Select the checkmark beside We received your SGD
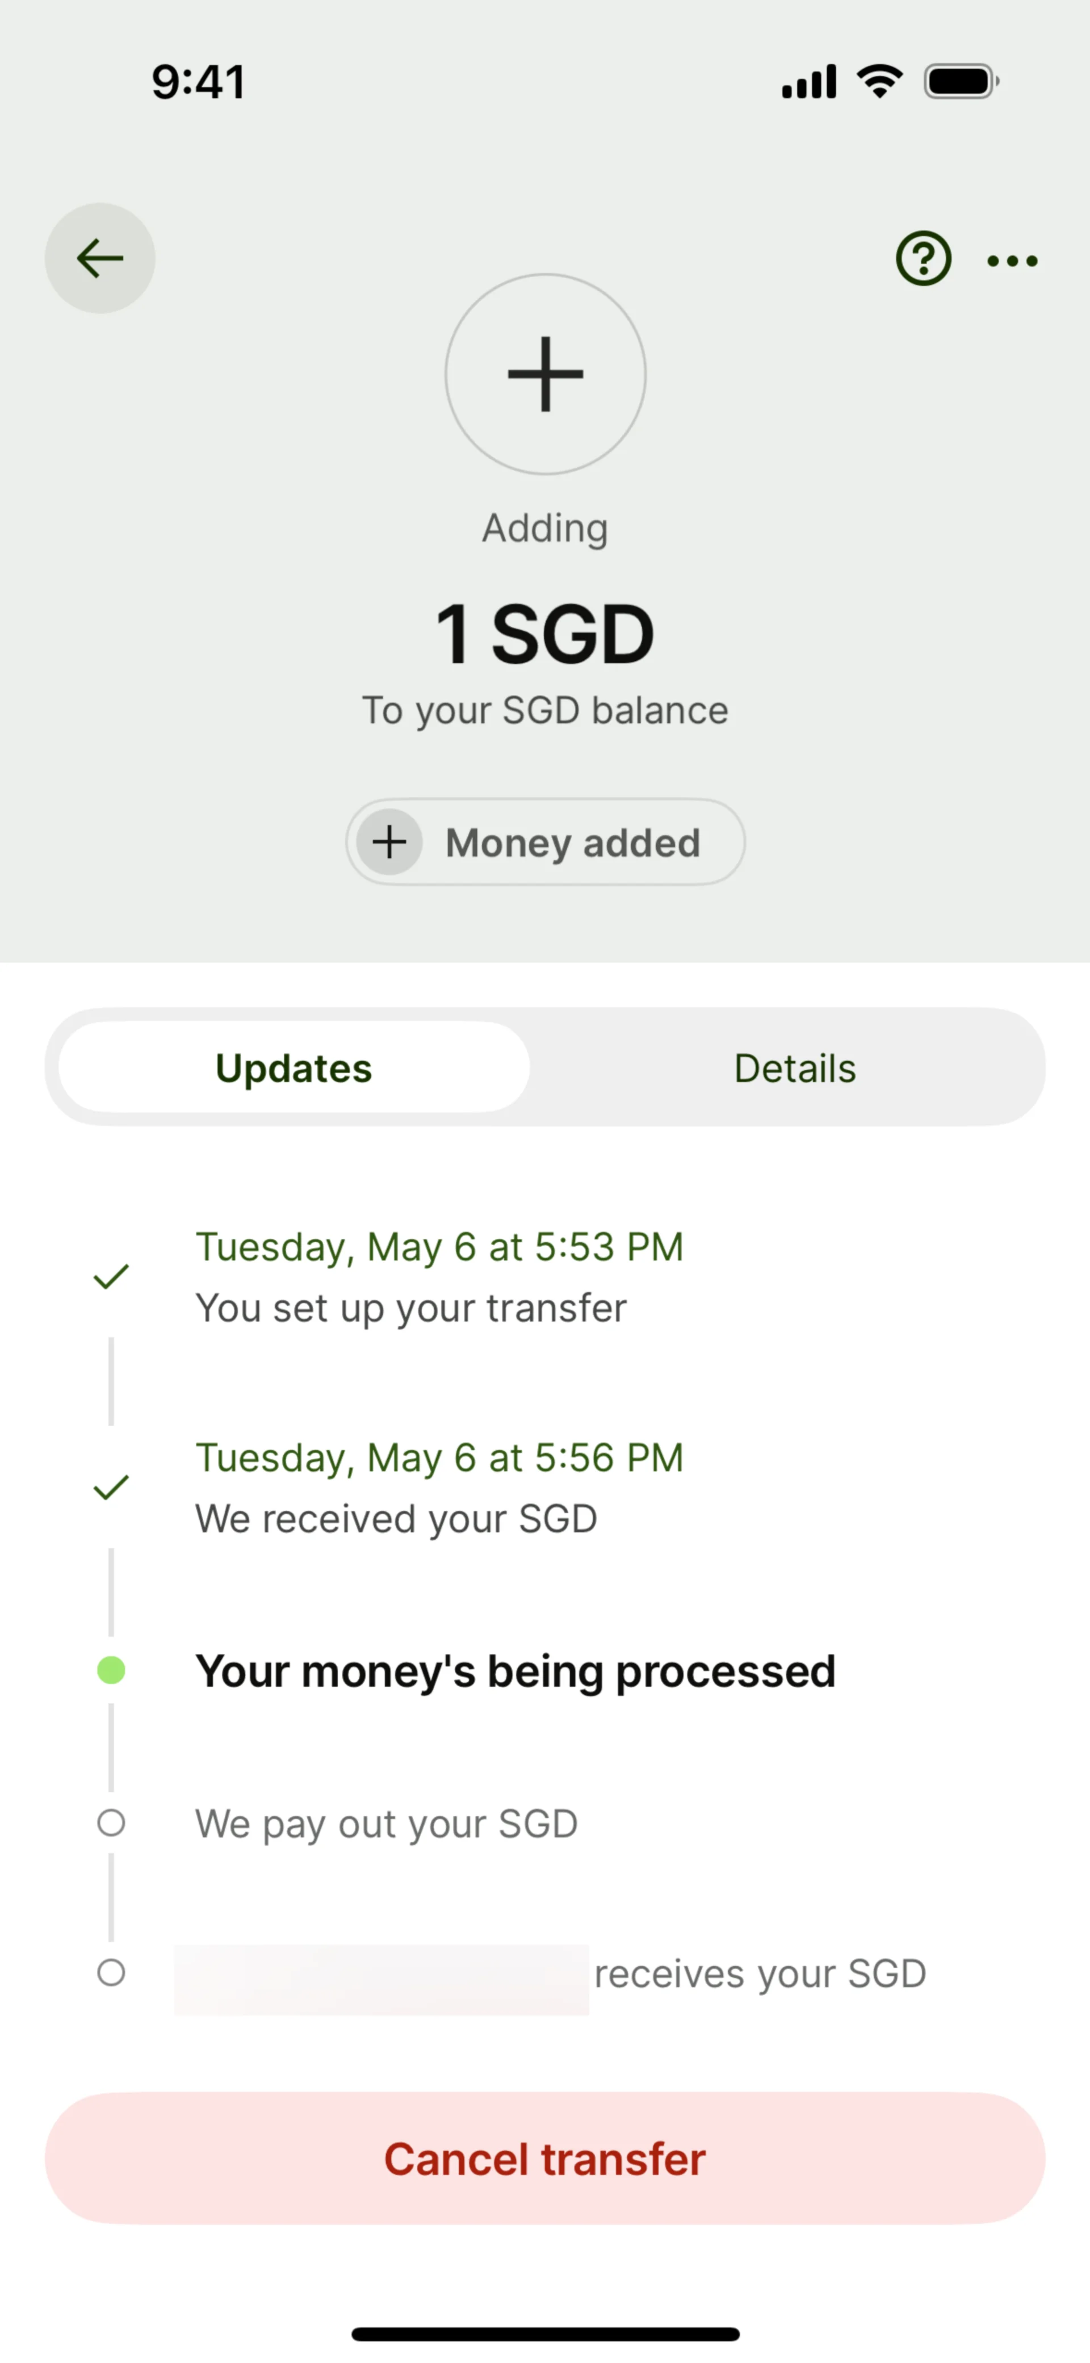This screenshot has height=2363, width=1090. (x=111, y=1487)
